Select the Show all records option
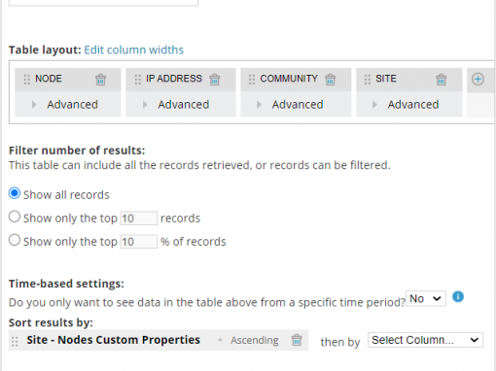 point(15,193)
